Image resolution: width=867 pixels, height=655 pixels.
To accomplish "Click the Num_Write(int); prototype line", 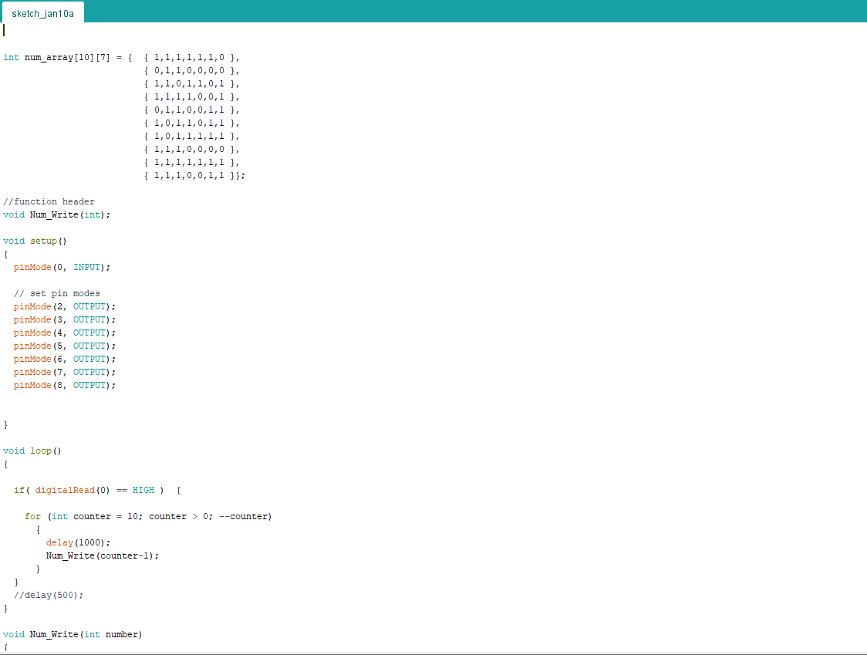I will coord(56,215).
